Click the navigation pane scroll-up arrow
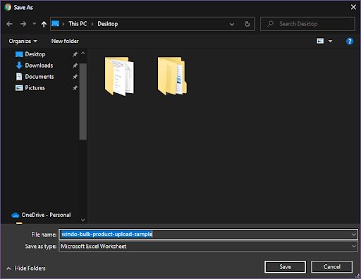This screenshot has height=279, width=361. pos(83,54)
